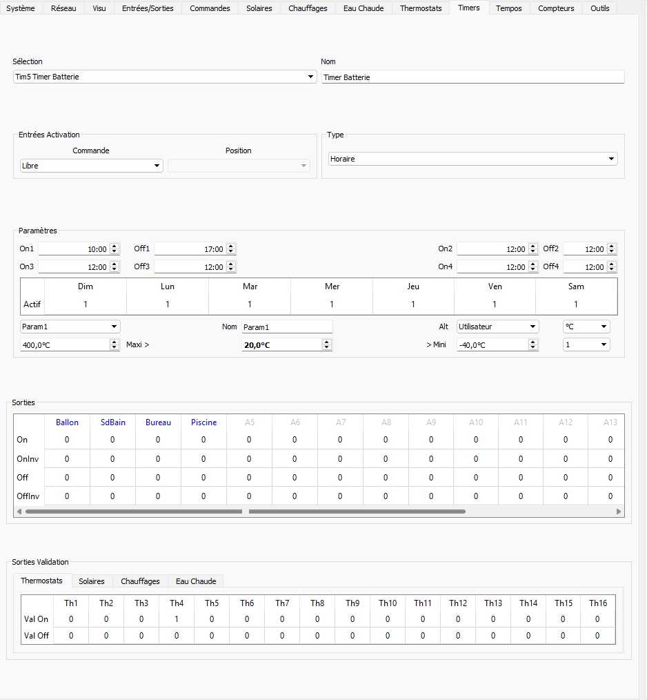The height and width of the screenshot is (700, 647).
Task: Click right arrow of Sorties scrollbar
Action: point(619,512)
